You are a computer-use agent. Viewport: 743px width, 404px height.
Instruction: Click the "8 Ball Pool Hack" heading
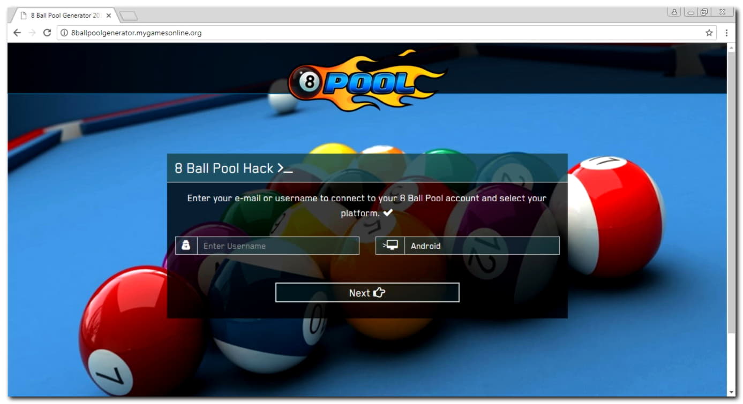pos(224,168)
